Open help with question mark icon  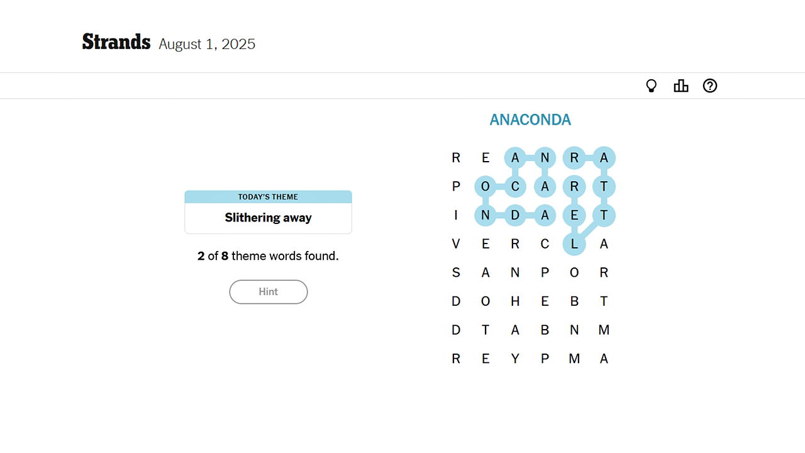[x=710, y=86]
